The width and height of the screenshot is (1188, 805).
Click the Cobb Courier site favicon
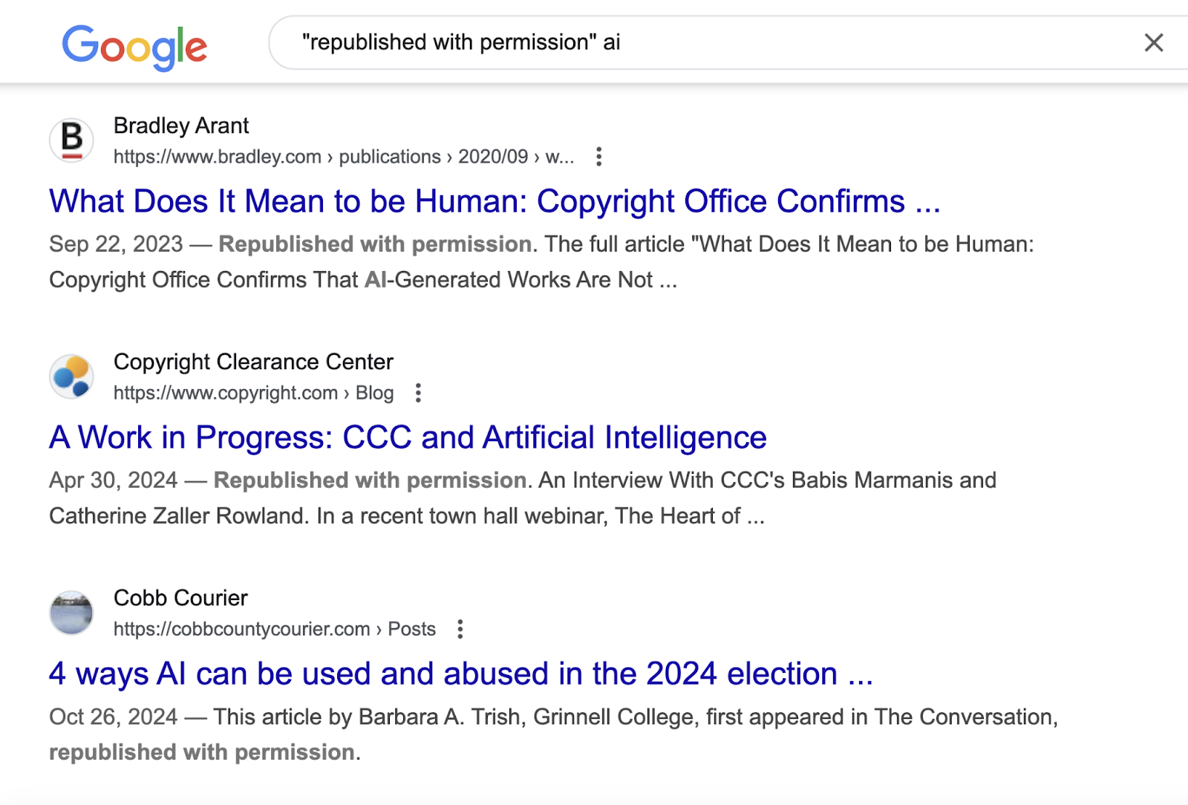[71, 612]
